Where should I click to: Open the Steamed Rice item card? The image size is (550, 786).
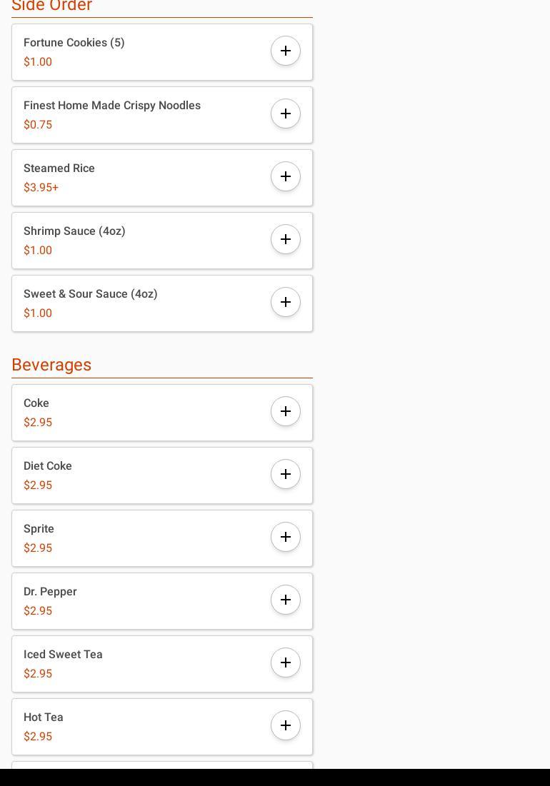tap(143, 178)
